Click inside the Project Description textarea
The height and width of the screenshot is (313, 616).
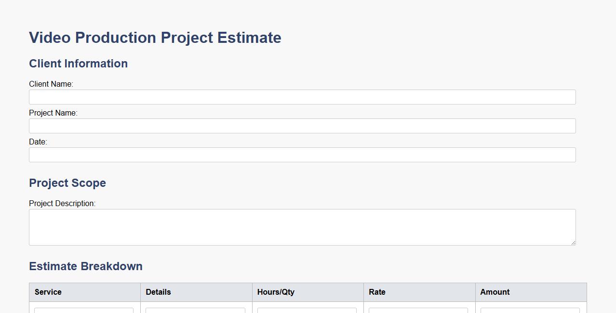302,227
